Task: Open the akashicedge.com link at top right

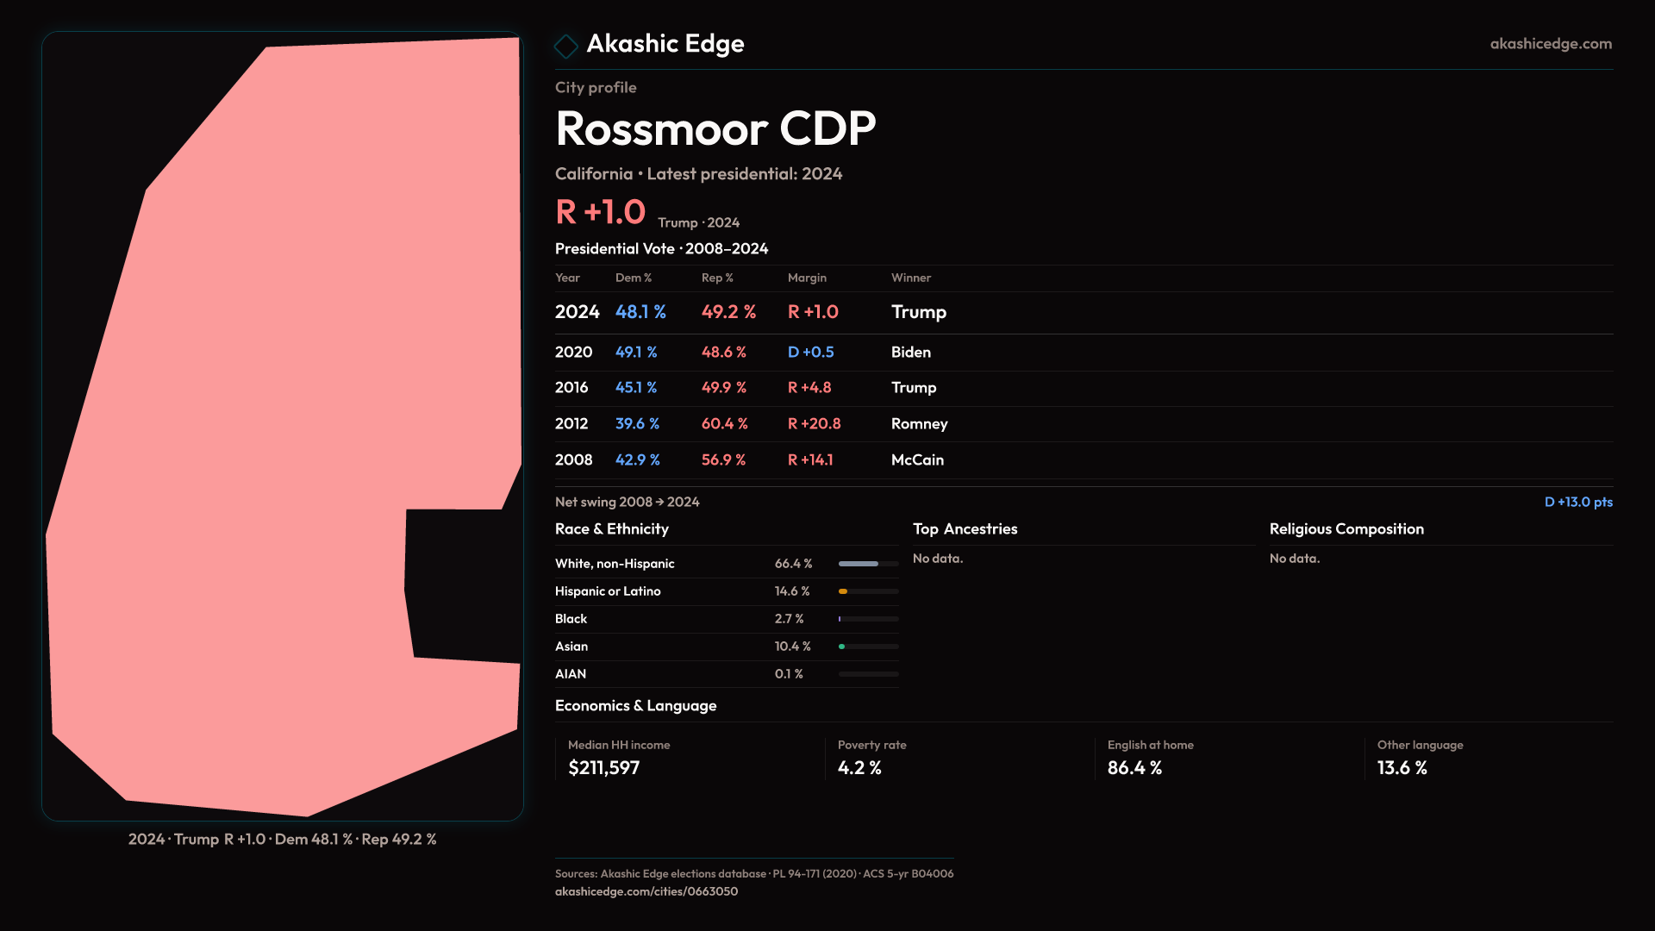Action: (1550, 43)
